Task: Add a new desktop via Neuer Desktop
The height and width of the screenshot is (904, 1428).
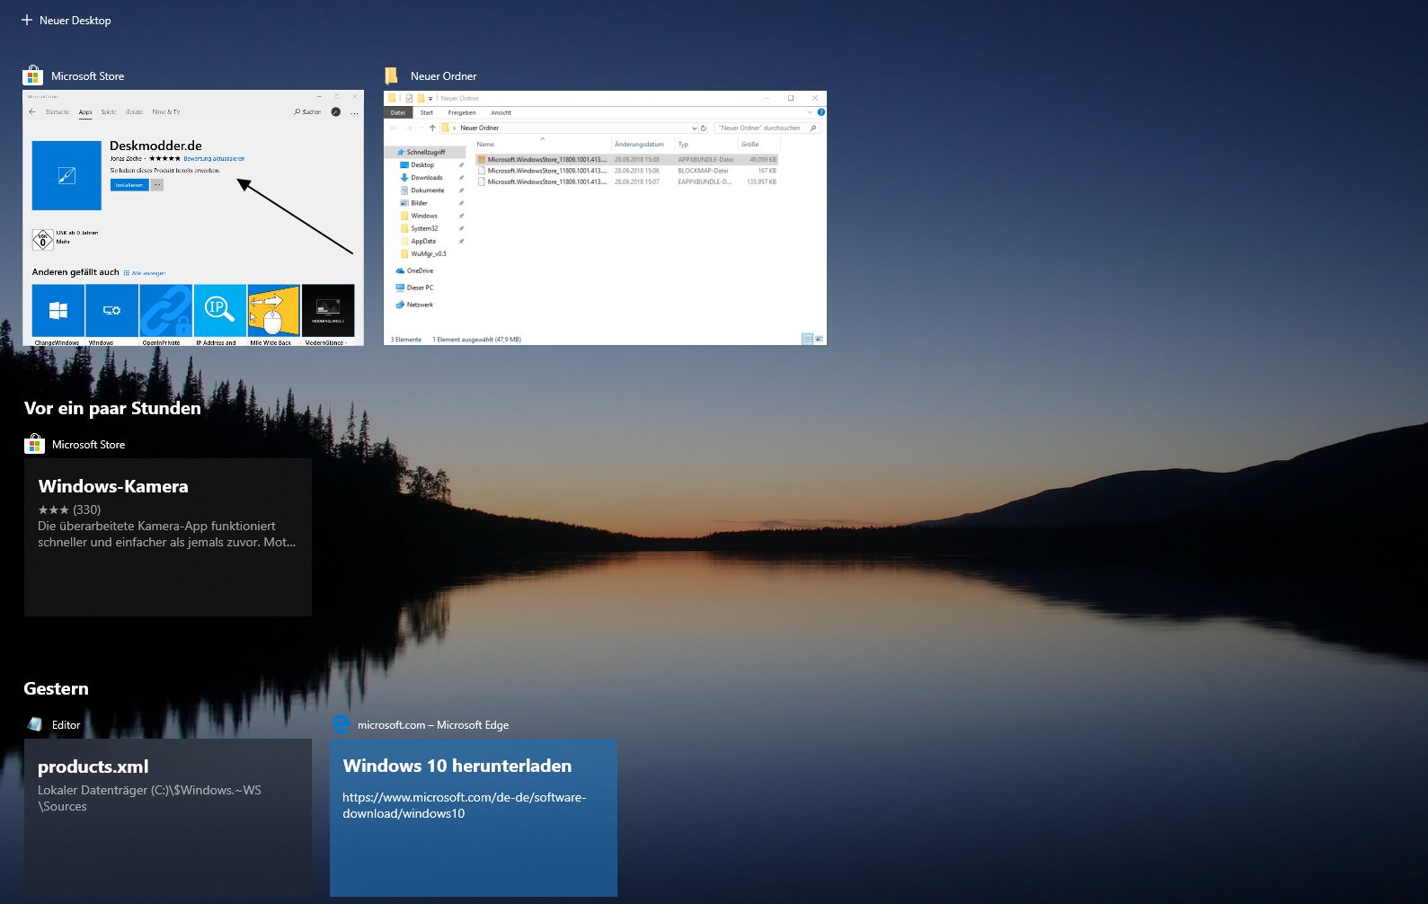Action: click(67, 20)
